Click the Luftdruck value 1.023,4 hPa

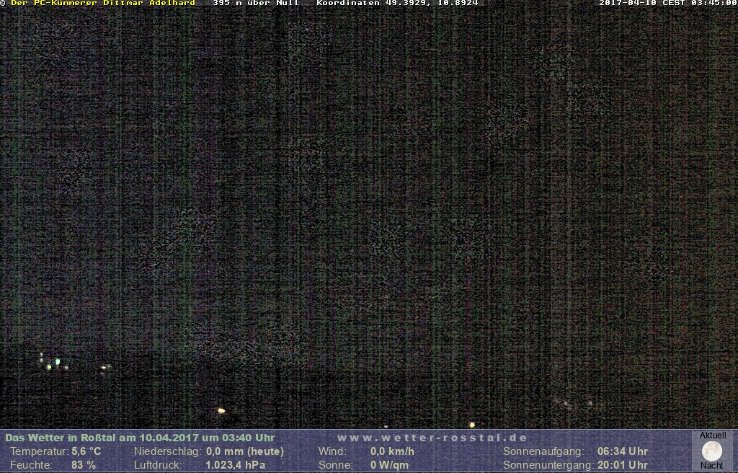pos(235,465)
